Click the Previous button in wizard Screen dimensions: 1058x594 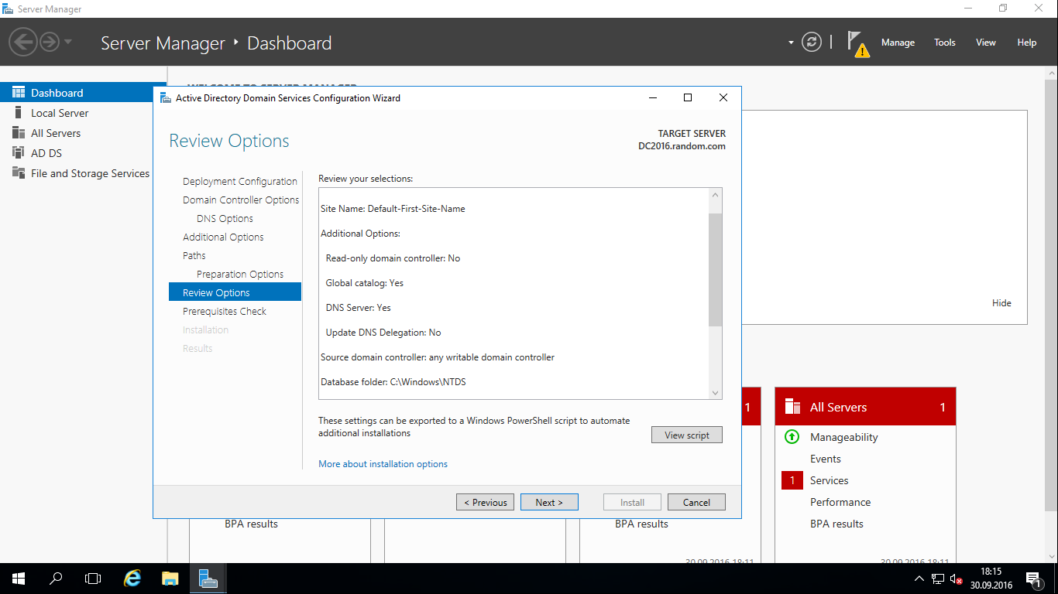point(486,502)
